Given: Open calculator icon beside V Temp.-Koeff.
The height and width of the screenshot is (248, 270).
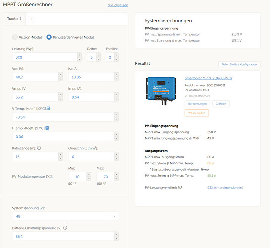Looking at the screenshot, I should point(48,108).
